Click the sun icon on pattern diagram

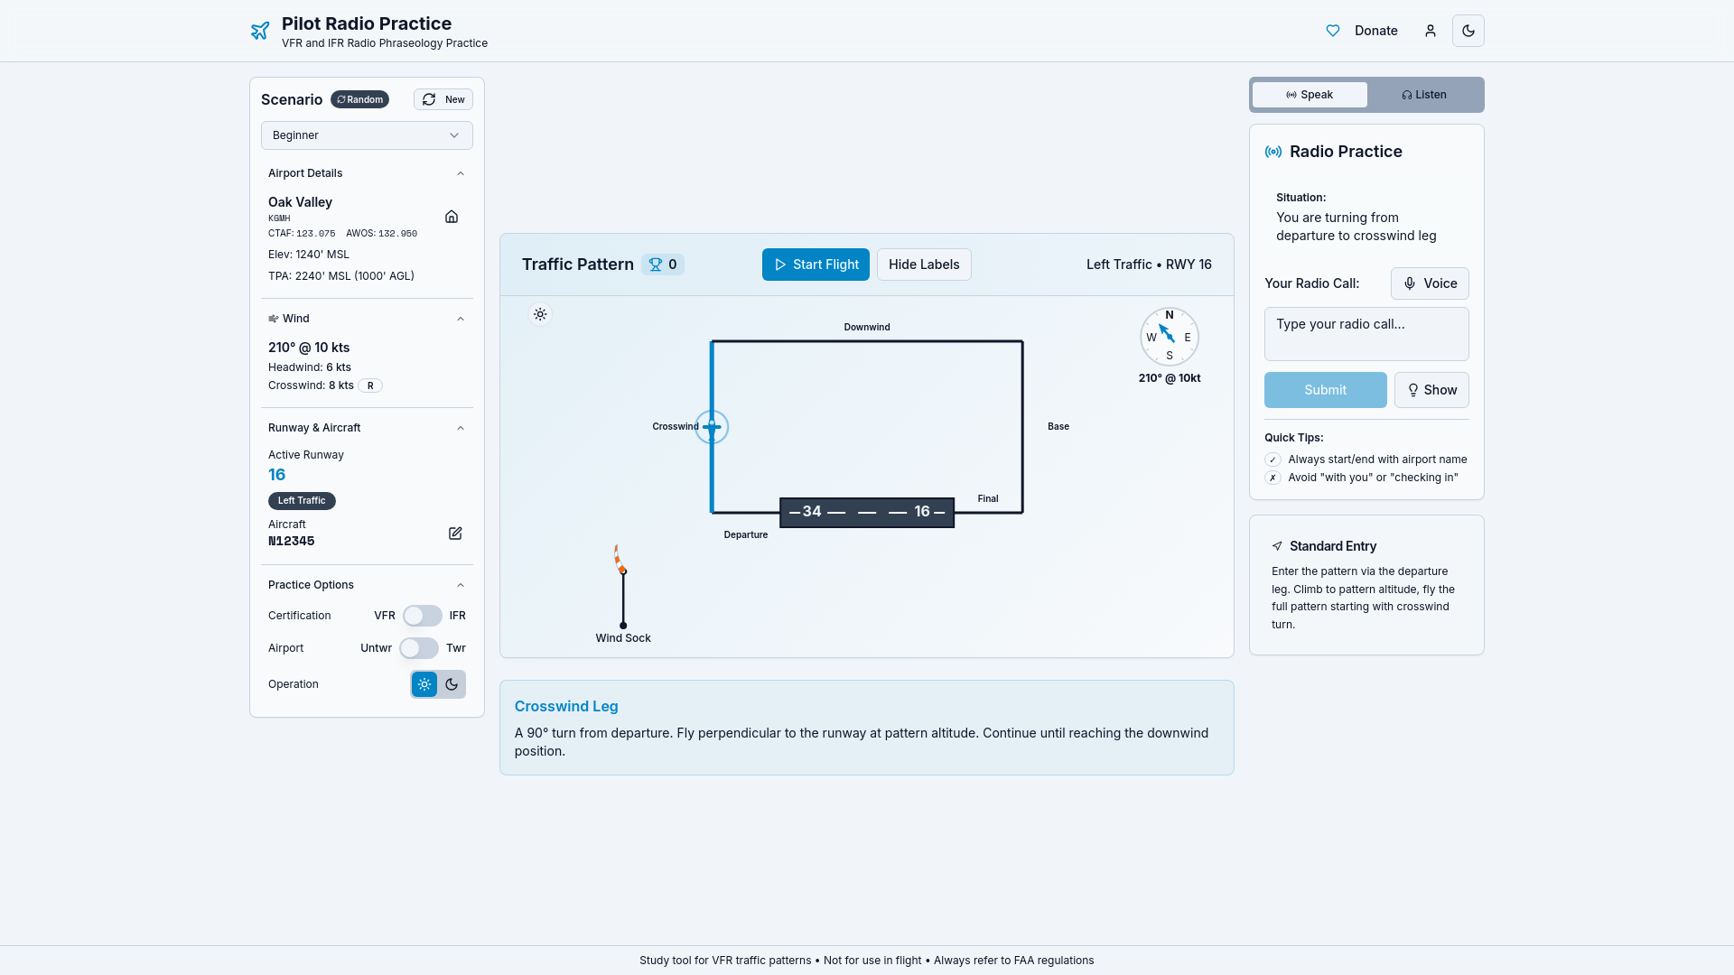[540, 314]
